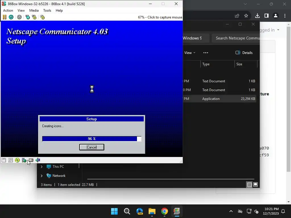Open the clock showing 10:21 PM
This screenshot has width=291, height=218.
click(271, 211)
